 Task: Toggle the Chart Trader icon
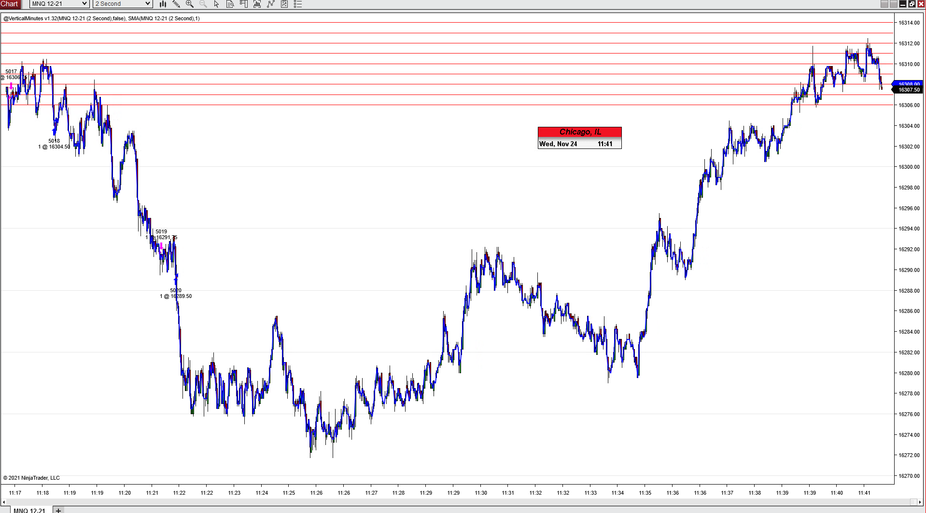244,4
